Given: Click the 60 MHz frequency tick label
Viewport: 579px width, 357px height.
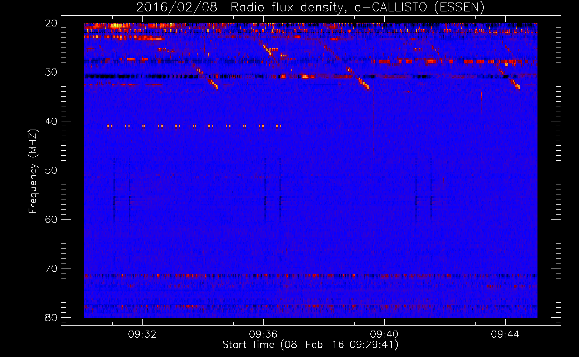Looking at the screenshot, I should coord(52,219).
